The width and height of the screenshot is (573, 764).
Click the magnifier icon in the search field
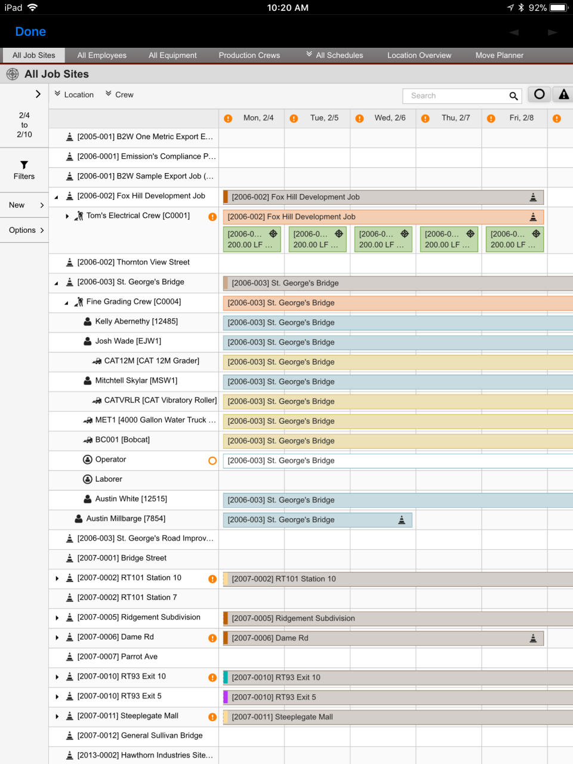tap(513, 95)
